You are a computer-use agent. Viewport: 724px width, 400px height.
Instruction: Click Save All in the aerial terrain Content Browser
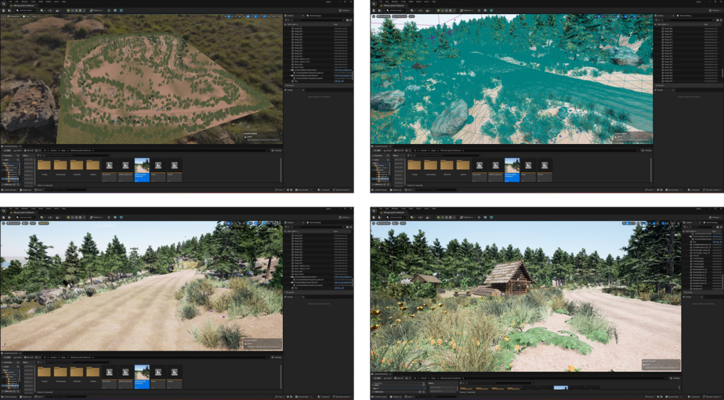tap(29, 151)
